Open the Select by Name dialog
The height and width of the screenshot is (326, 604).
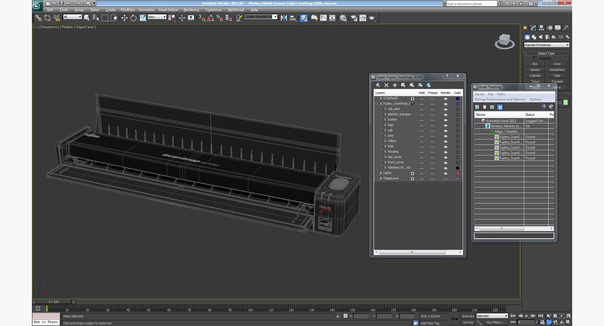tap(95, 18)
